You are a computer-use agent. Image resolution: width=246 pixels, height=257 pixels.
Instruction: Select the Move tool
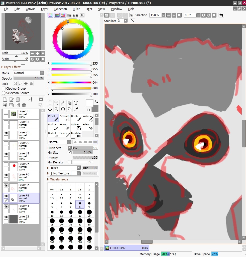point(50,109)
